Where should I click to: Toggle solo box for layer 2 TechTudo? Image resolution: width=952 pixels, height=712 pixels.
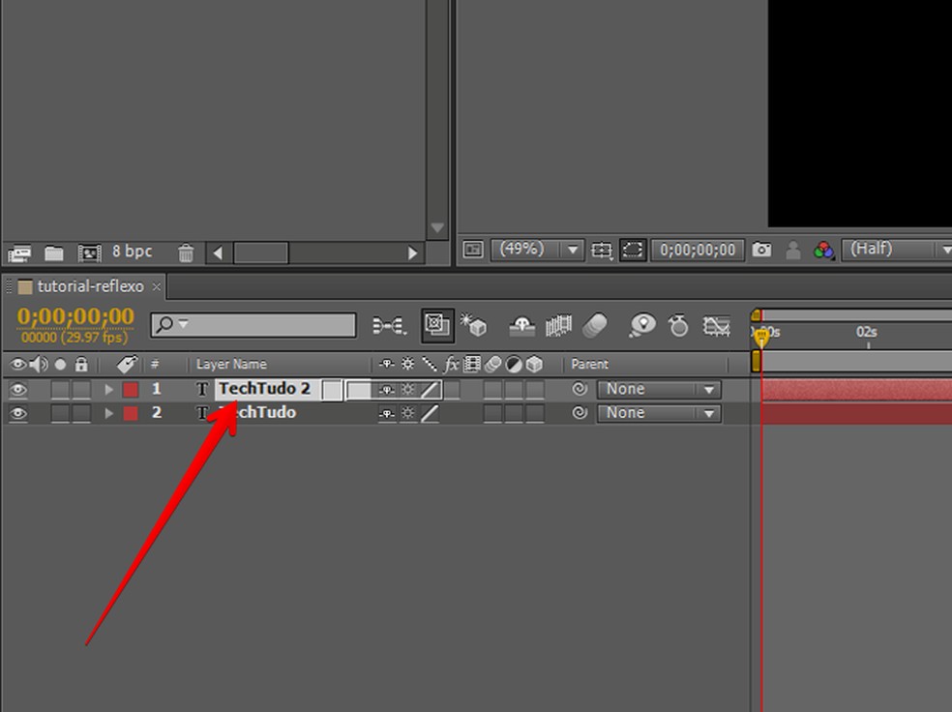pyautogui.click(x=60, y=413)
